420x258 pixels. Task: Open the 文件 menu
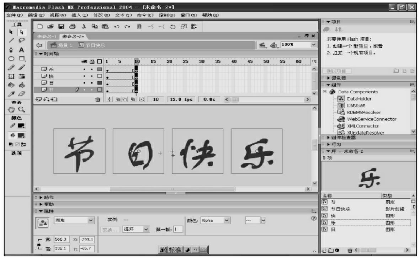coord(15,15)
